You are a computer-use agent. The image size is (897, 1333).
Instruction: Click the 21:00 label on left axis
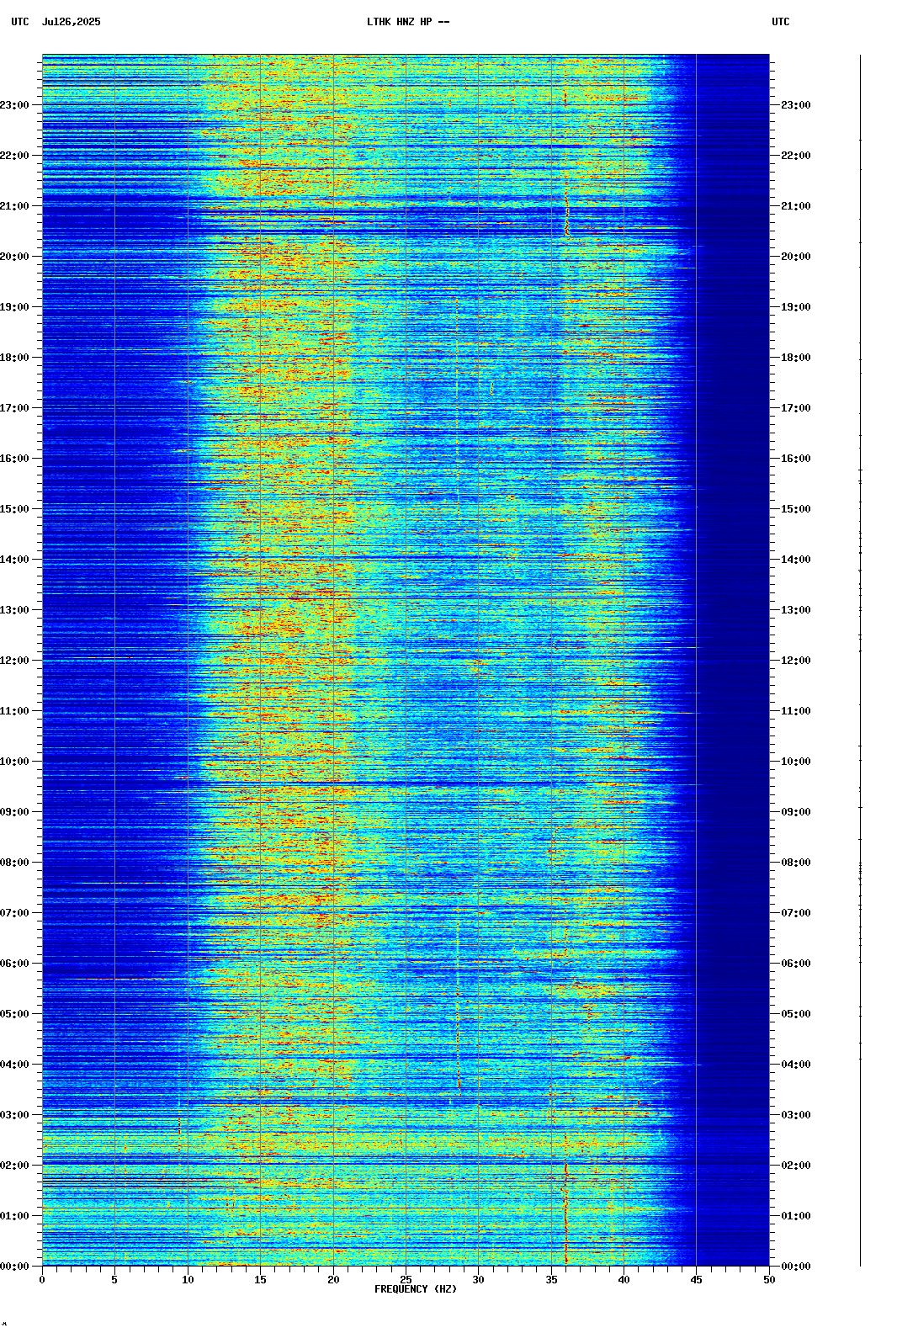tap(14, 206)
